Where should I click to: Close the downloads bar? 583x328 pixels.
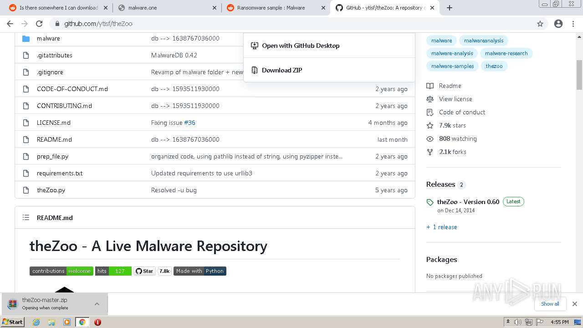point(575,304)
